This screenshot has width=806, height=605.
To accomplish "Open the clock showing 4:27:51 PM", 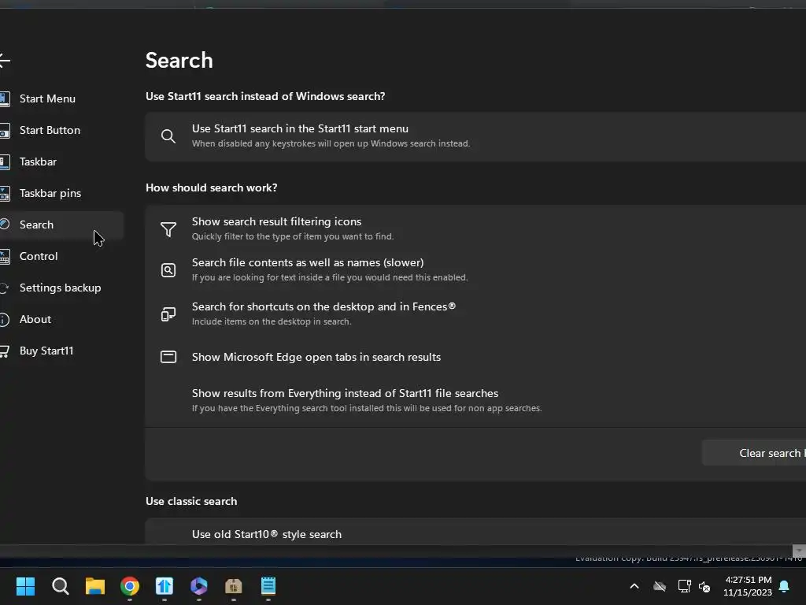I will (748, 586).
